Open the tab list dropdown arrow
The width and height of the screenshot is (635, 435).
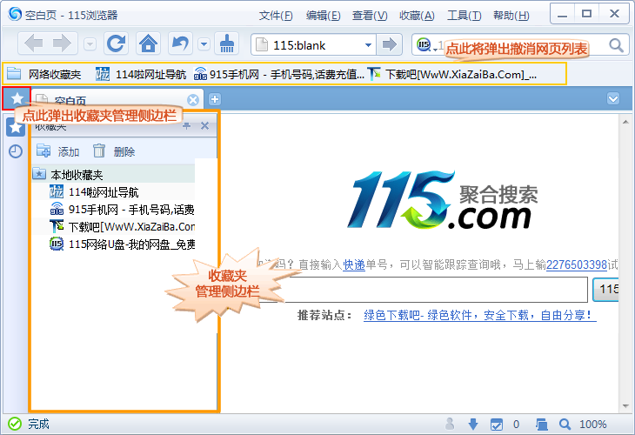pos(613,99)
